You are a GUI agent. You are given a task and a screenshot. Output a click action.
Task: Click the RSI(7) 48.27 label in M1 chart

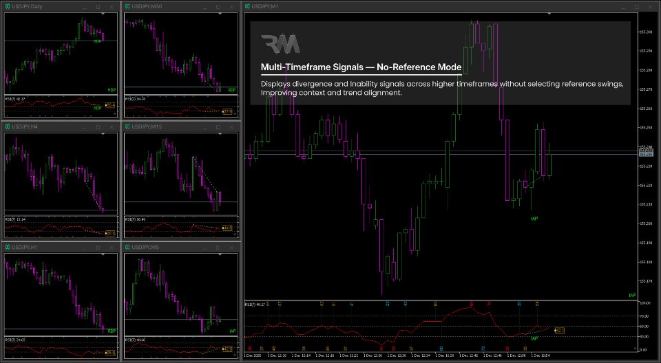click(x=255, y=303)
